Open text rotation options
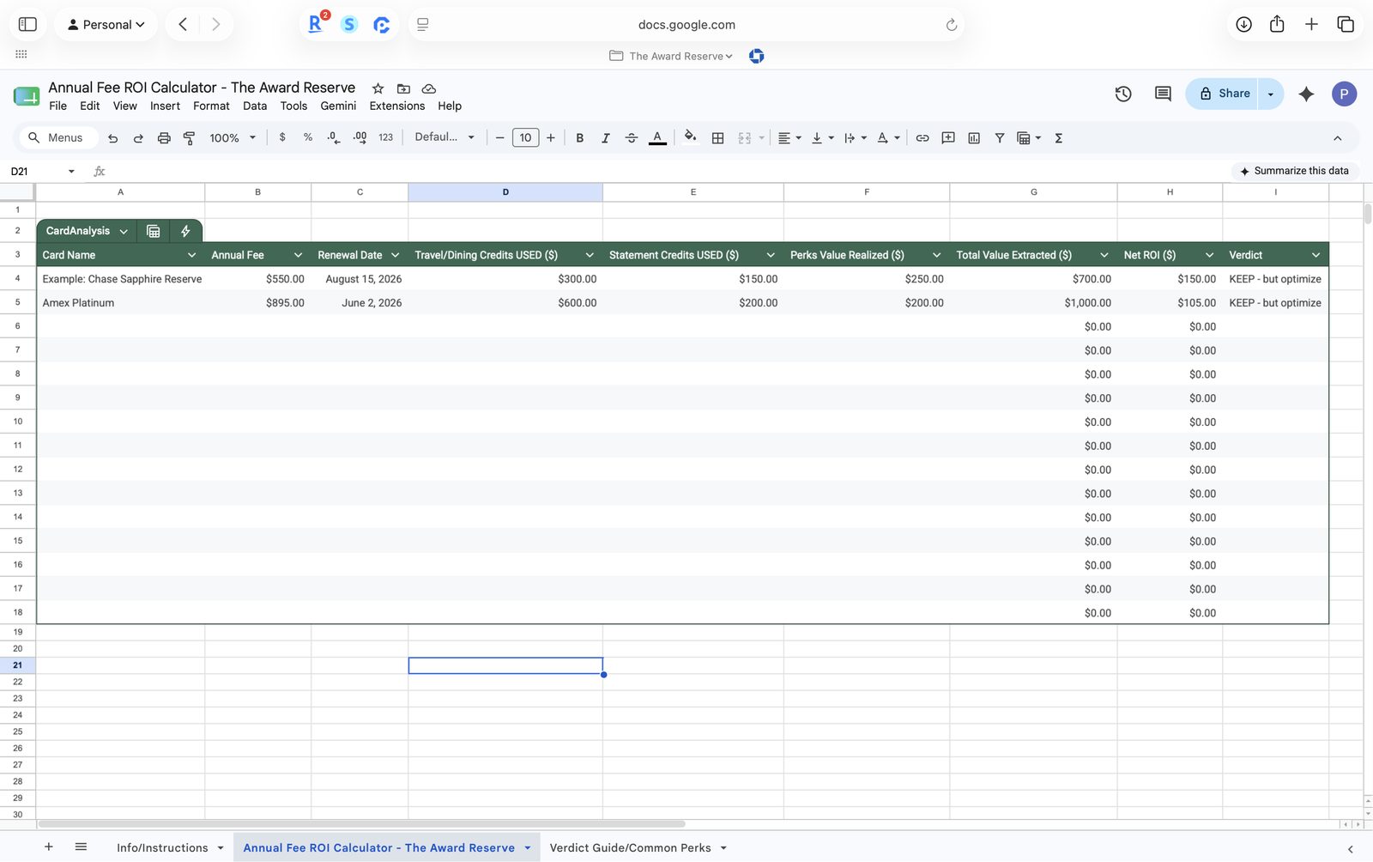 tap(888, 138)
